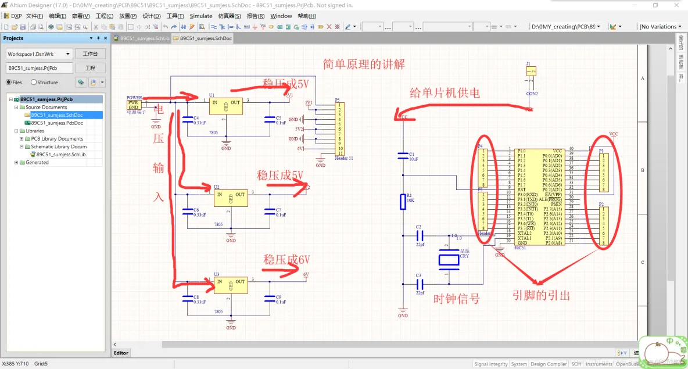Click the project options folder icon in panel
This screenshot has width=688, height=369.
[x=93, y=82]
